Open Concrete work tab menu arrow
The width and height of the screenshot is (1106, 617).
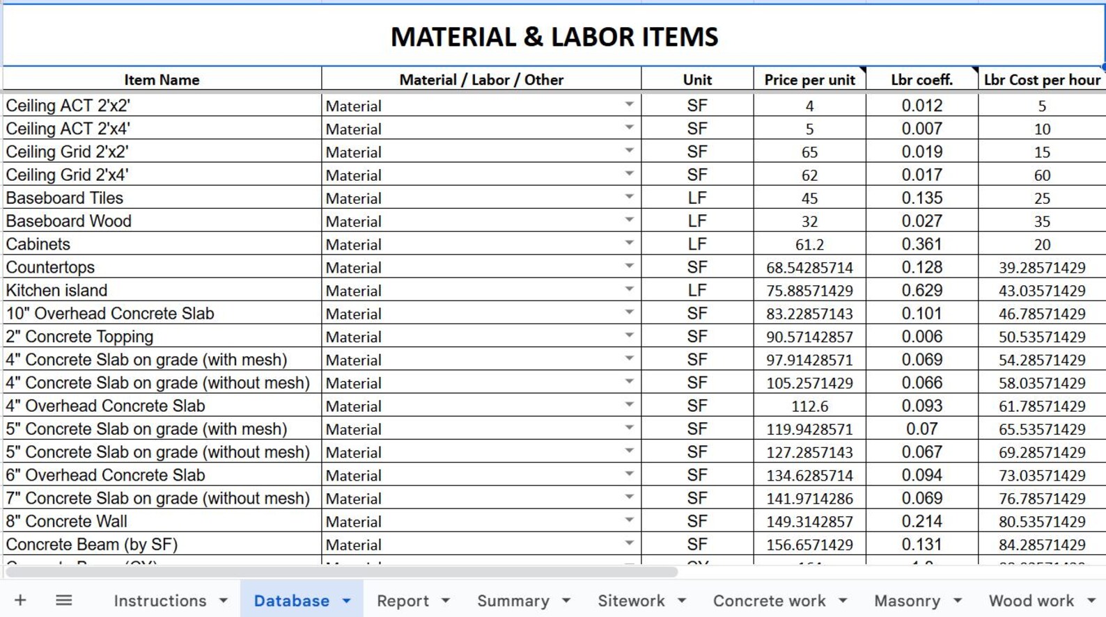842,600
